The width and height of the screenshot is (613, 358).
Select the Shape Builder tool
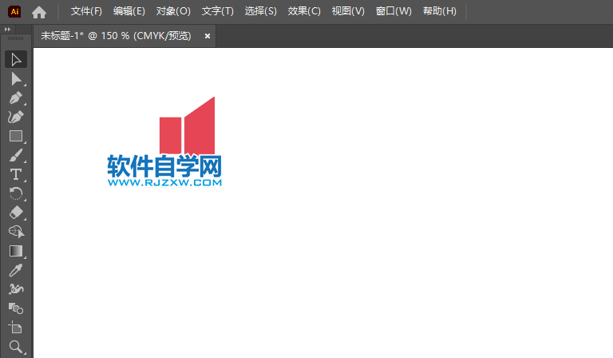(x=16, y=232)
